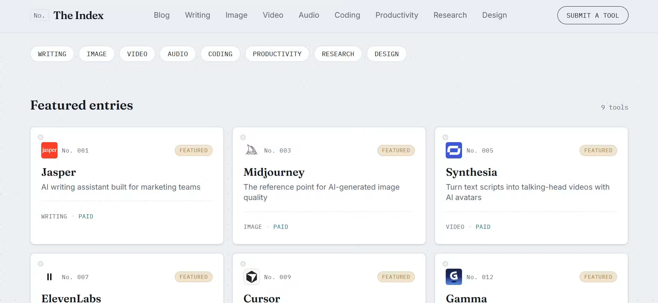The image size is (658, 303).
Task: Open the Video nav link
Action: point(273,15)
